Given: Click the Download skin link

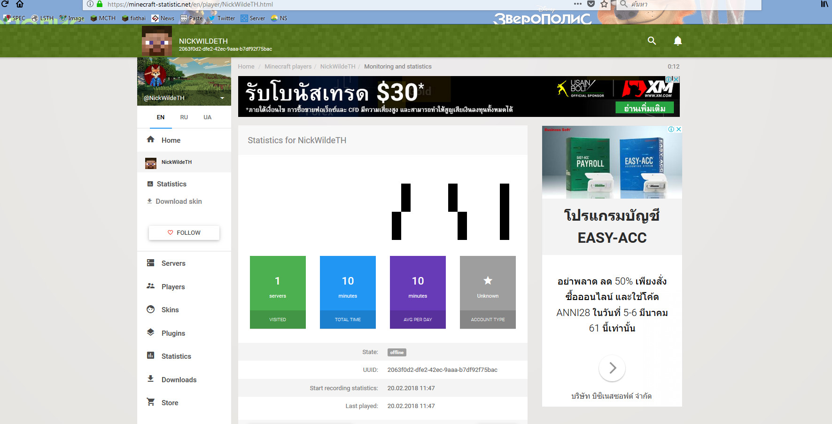Looking at the screenshot, I should click(179, 201).
